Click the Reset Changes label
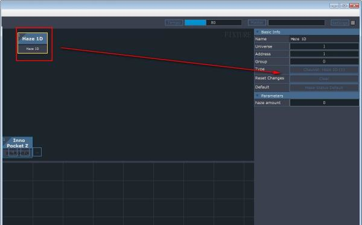This screenshot has height=225, width=362. coord(270,78)
